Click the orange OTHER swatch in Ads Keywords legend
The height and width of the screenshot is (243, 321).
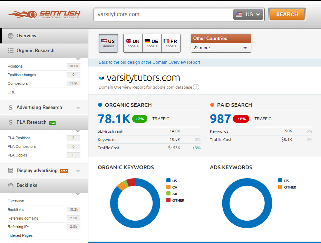[x=280, y=187]
